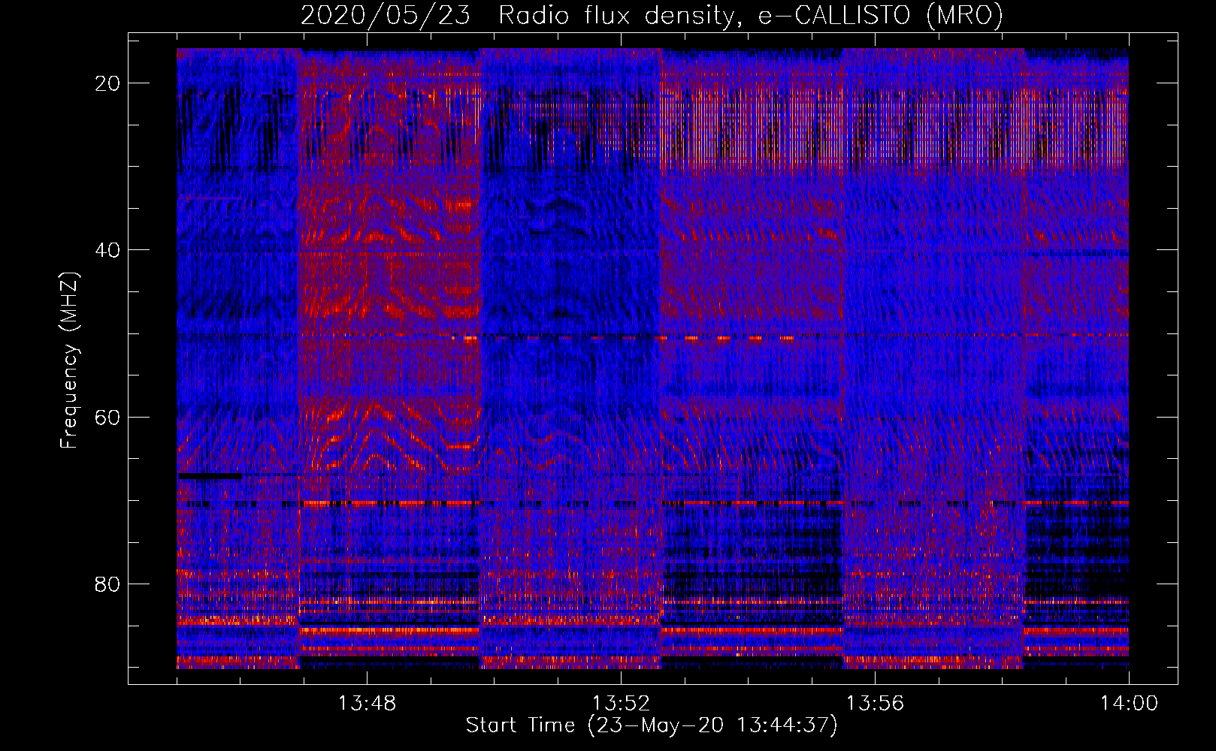
Task: Click the 40 MHz frequency tick label
Action: tap(107, 250)
